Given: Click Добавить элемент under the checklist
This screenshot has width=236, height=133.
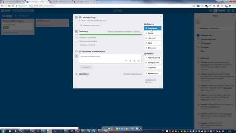Looking at the screenshot, I should click(88, 45).
